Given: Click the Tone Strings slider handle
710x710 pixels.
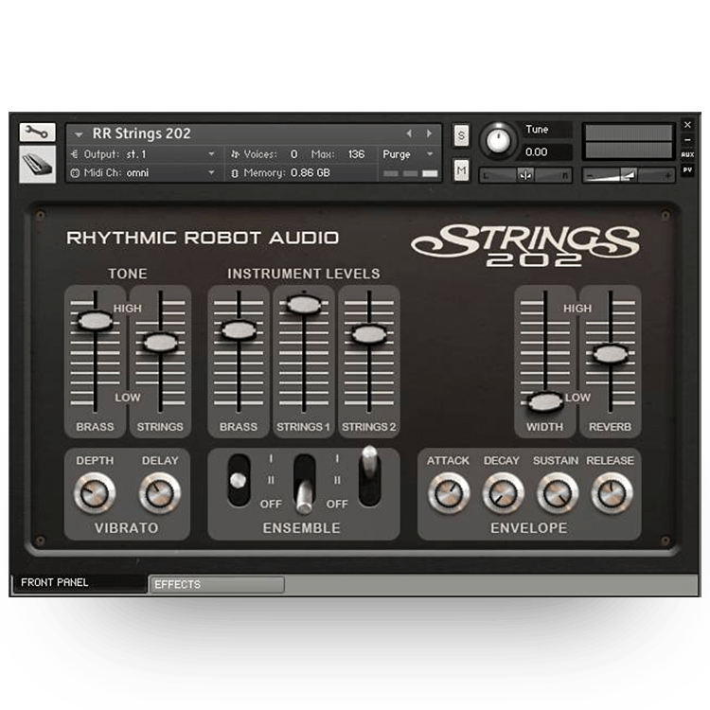Looking at the screenshot, I should tap(160, 343).
